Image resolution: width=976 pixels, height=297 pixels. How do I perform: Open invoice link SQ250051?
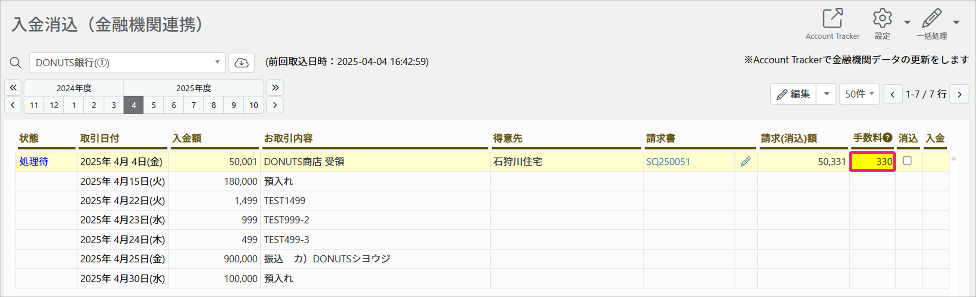[x=668, y=162]
